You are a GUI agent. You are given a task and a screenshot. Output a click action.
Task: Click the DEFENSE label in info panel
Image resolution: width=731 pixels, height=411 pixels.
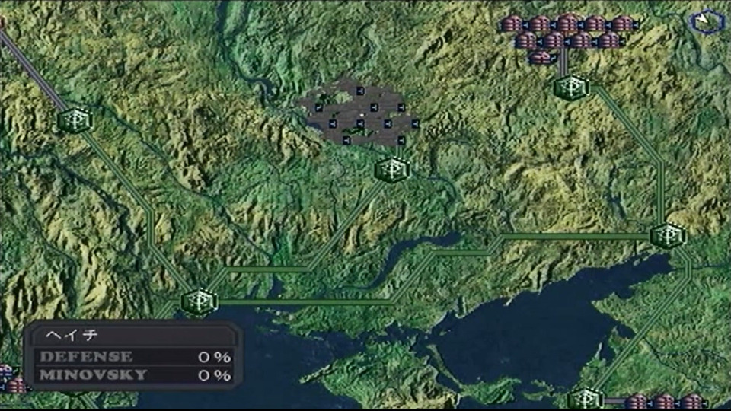point(86,356)
